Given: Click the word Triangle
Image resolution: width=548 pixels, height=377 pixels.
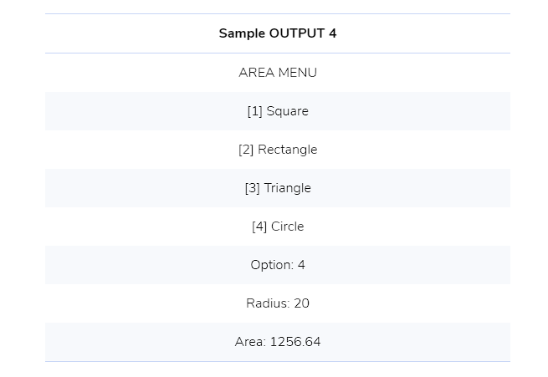Looking at the screenshot, I should click(287, 189).
